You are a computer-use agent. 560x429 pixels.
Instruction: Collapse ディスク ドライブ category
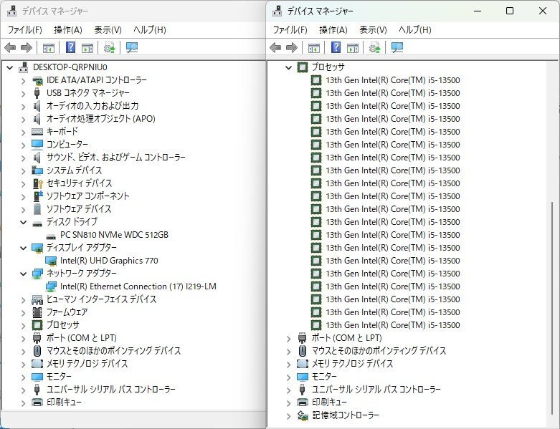tap(23, 222)
